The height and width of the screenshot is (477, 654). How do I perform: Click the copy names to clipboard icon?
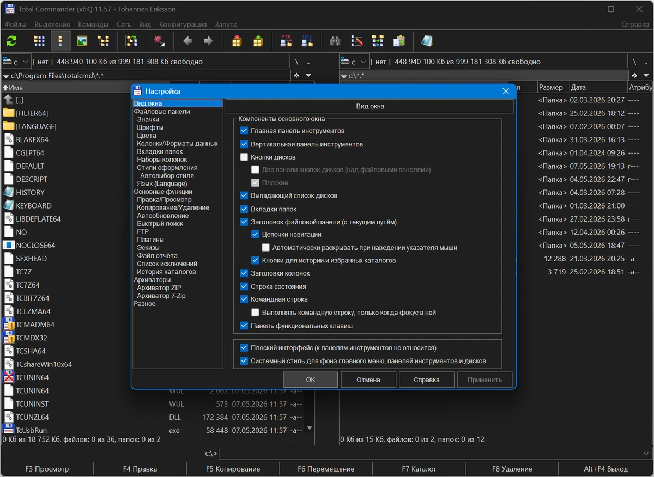[399, 41]
